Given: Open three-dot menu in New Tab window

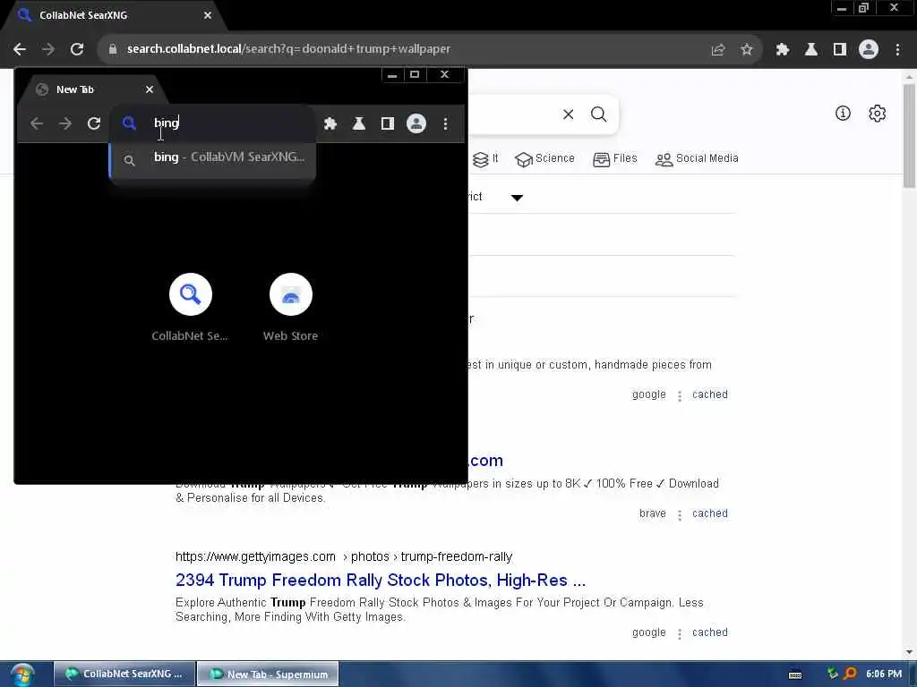Looking at the screenshot, I should click(446, 123).
